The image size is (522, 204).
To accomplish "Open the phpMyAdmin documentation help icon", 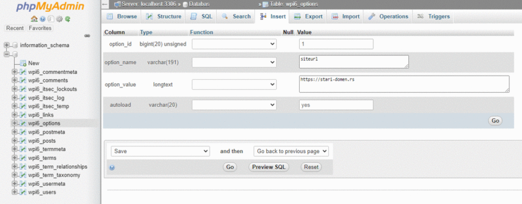I will 43,19.
